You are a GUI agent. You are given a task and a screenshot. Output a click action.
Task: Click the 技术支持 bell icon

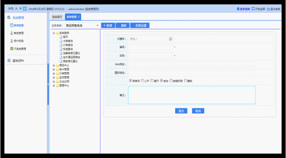[x=238, y=9]
